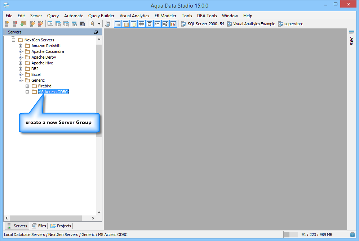
Task: Open the Visual Analytics menu
Action: pyautogui.click(x=134, y=16)
